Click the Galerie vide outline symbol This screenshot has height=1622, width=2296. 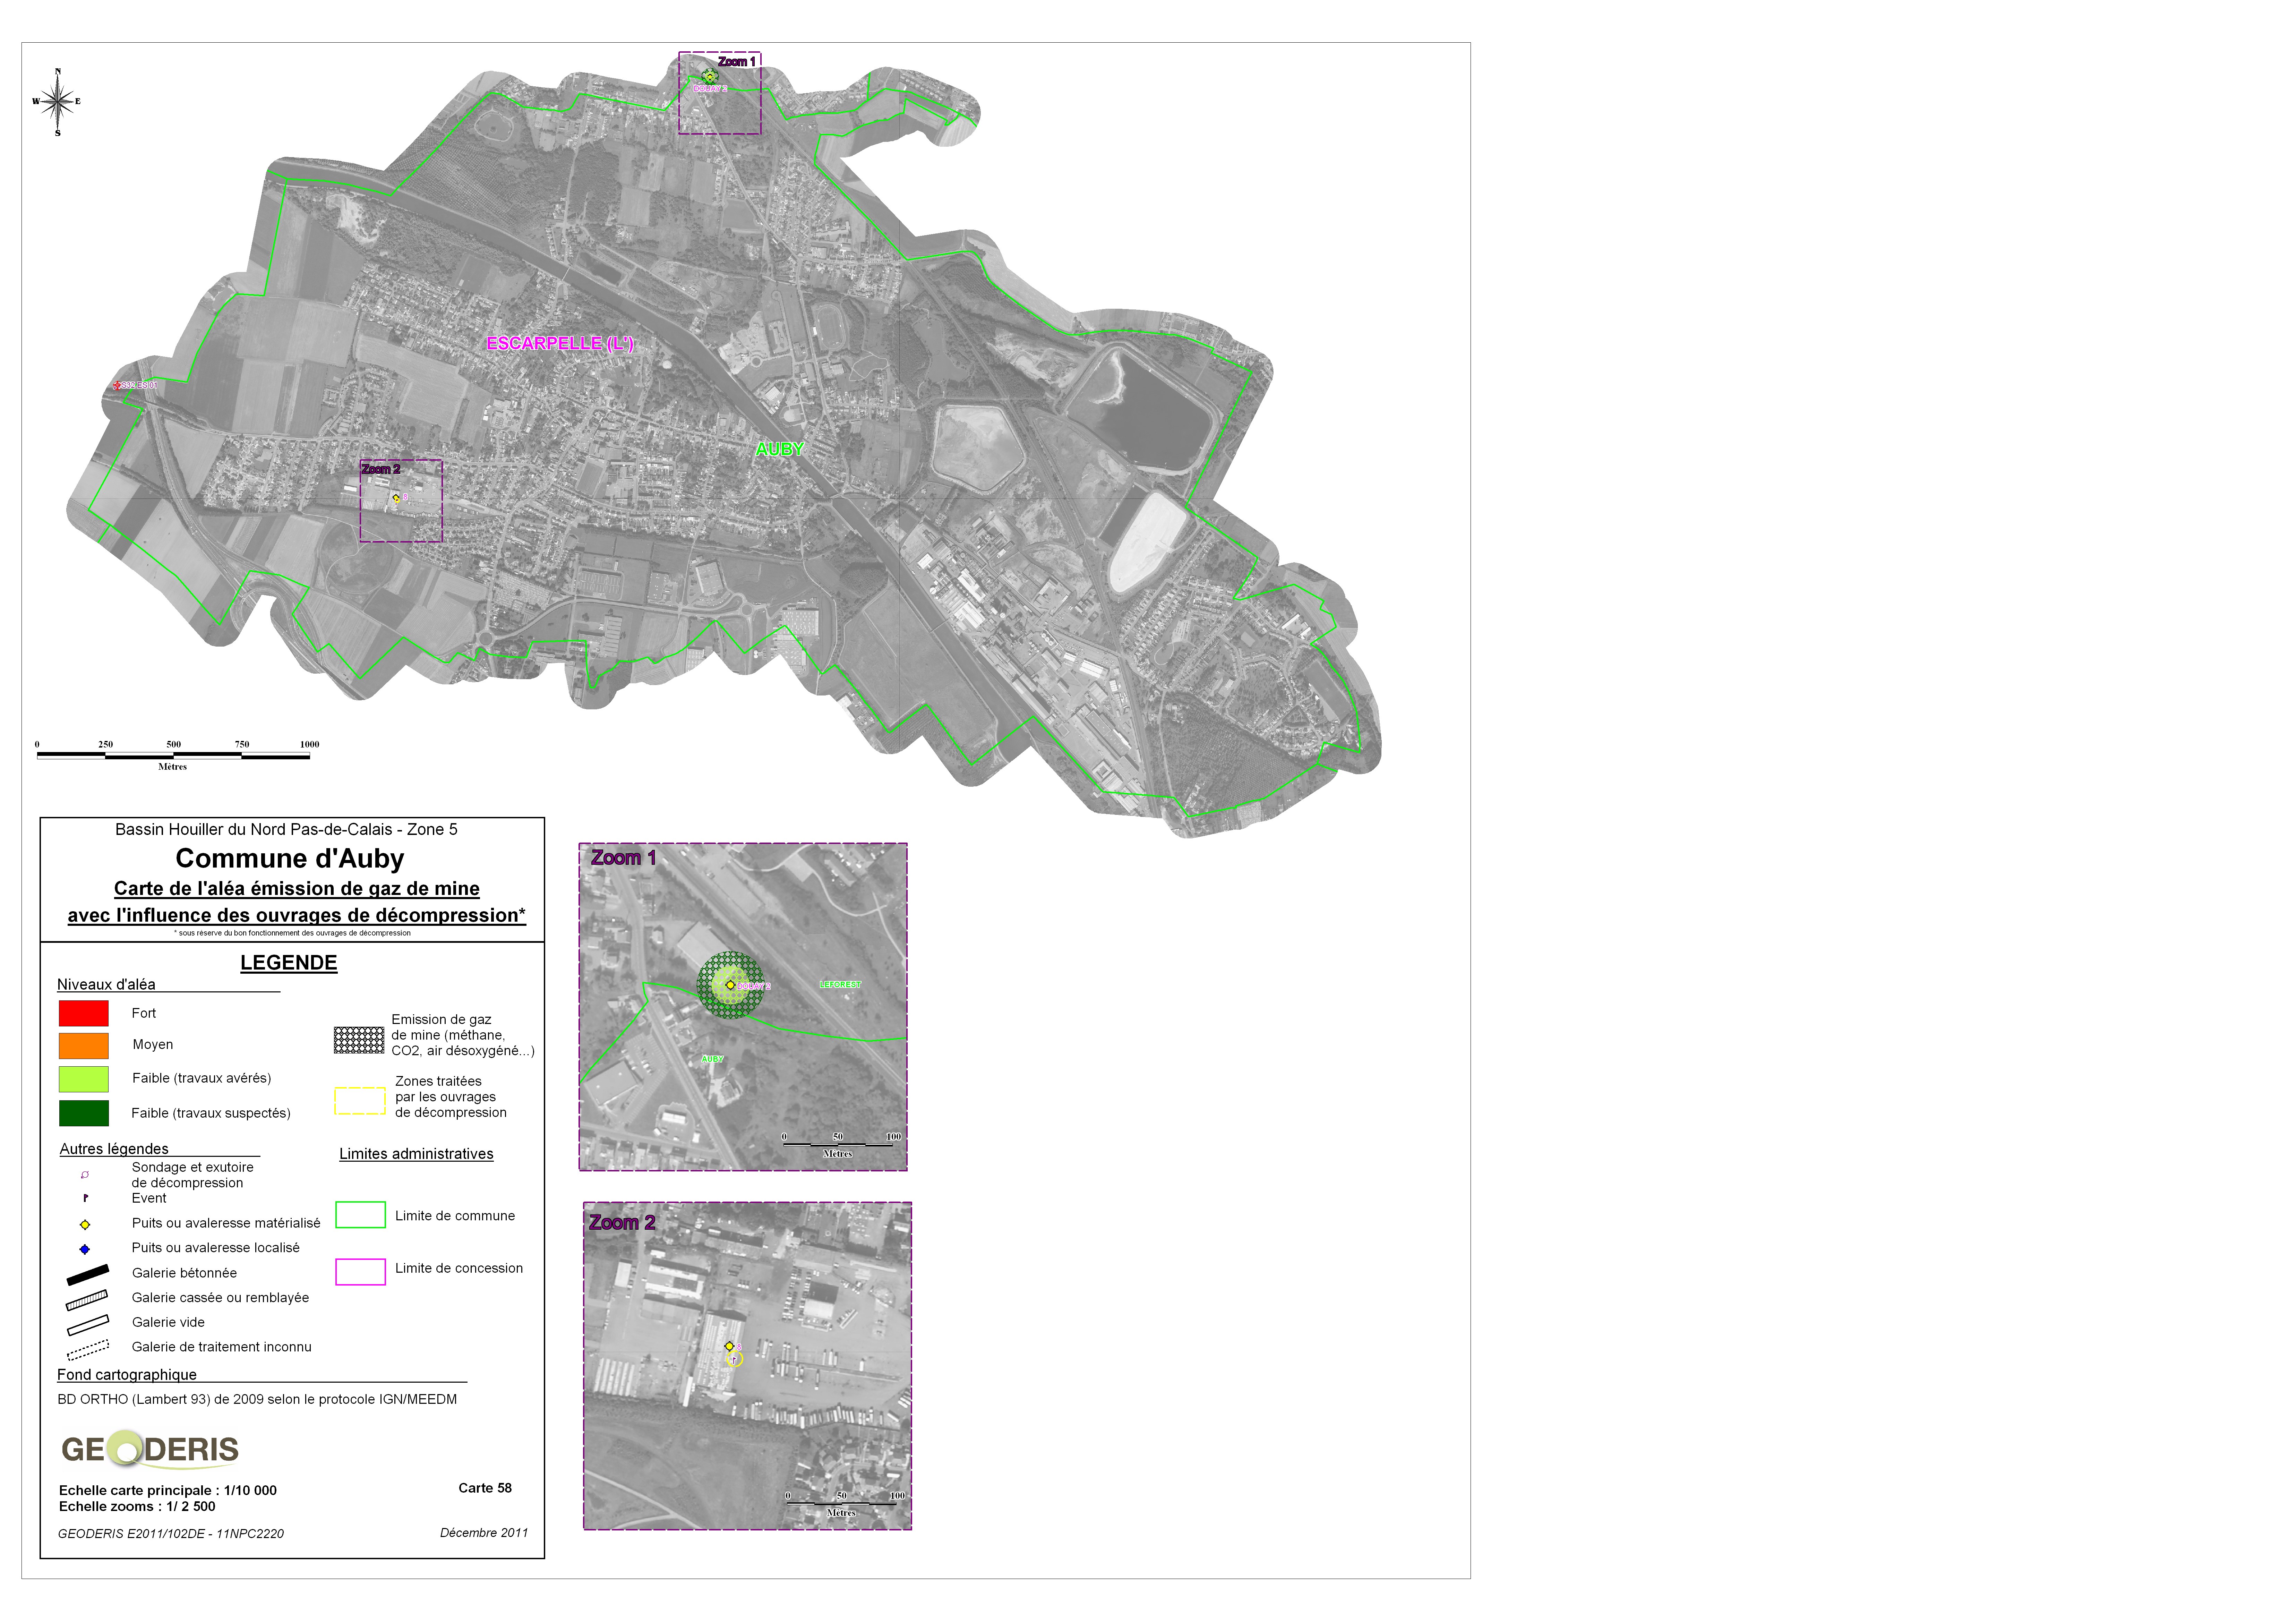88,1325
